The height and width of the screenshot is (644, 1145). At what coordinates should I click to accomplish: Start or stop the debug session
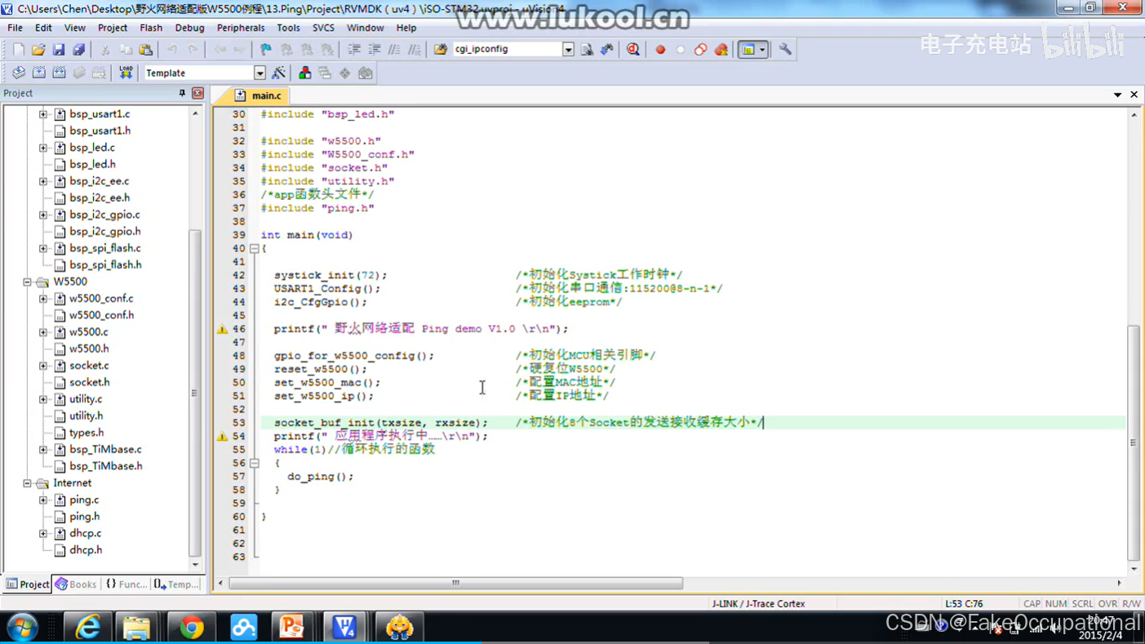click(633, 50)
